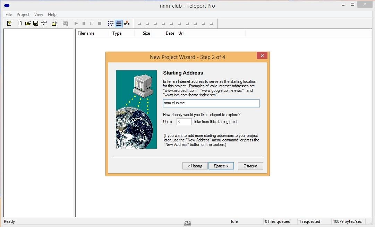Click '10079 bytes/sec' in status bar

(x=348, y=221)
